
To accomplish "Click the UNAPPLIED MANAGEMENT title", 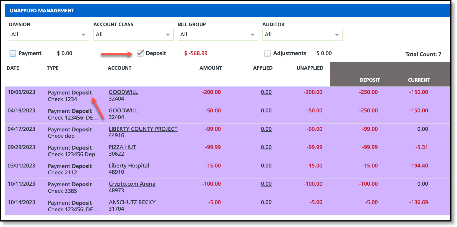I will 42,11.
